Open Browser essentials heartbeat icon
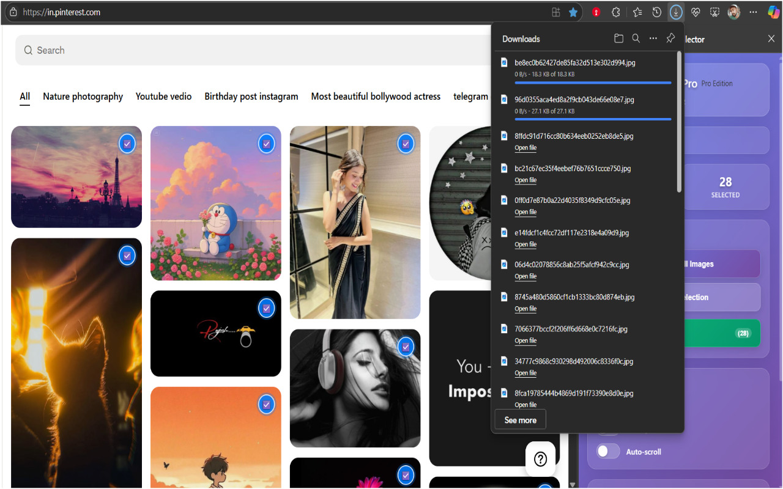This screenshot has width=783, height=489. (x=696, y=12)
